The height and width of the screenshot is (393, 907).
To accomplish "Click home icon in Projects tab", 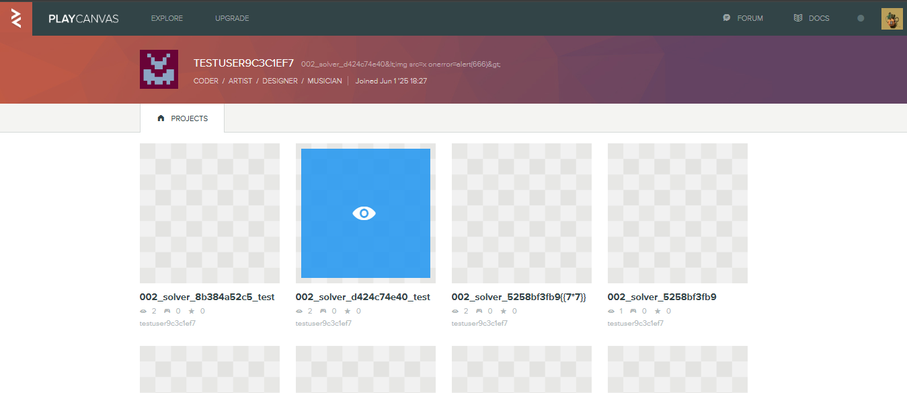I will (161, 118).
